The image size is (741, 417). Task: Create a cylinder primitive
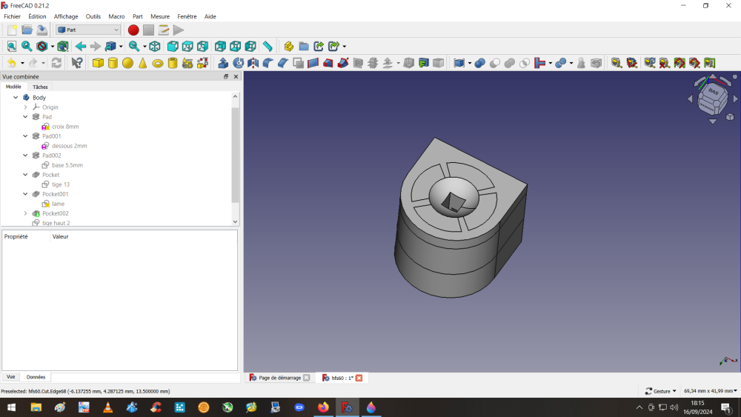pos(113,63)
